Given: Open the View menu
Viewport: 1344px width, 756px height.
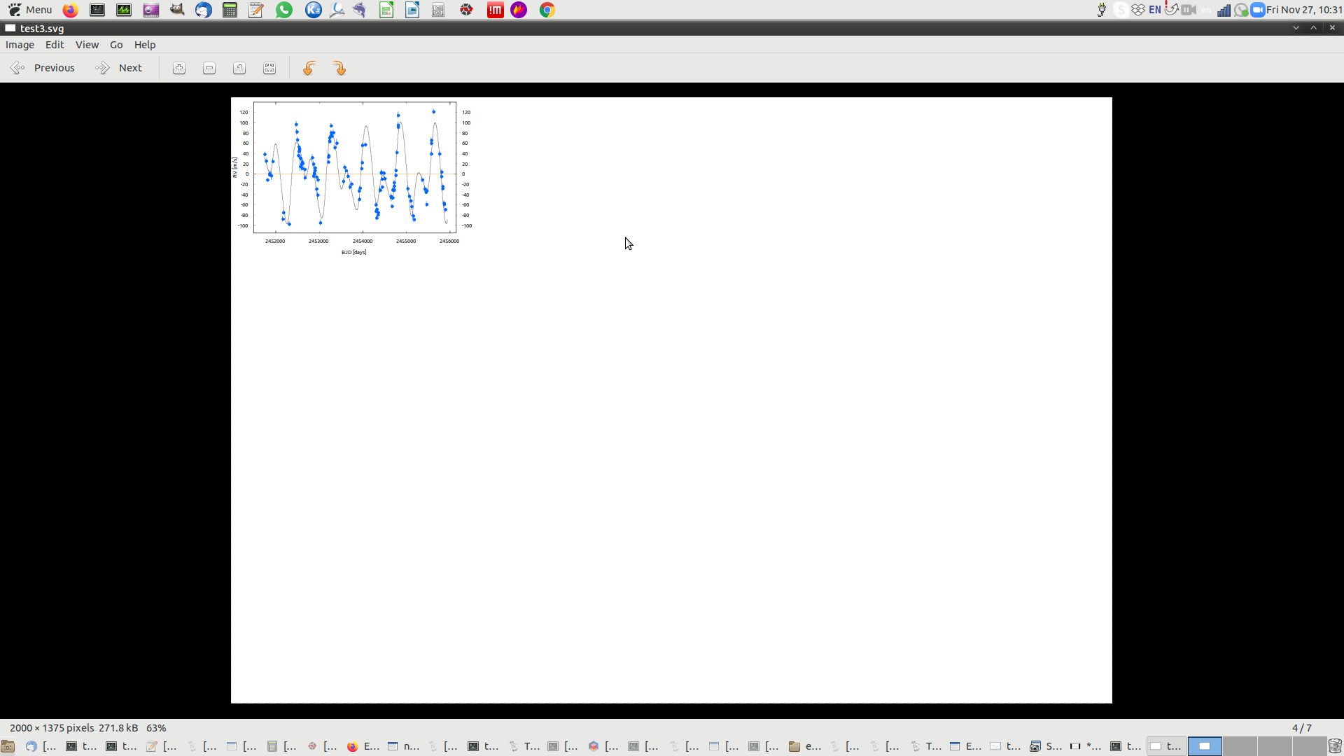Looking at the screenshot, I should [x=87, y=44].
